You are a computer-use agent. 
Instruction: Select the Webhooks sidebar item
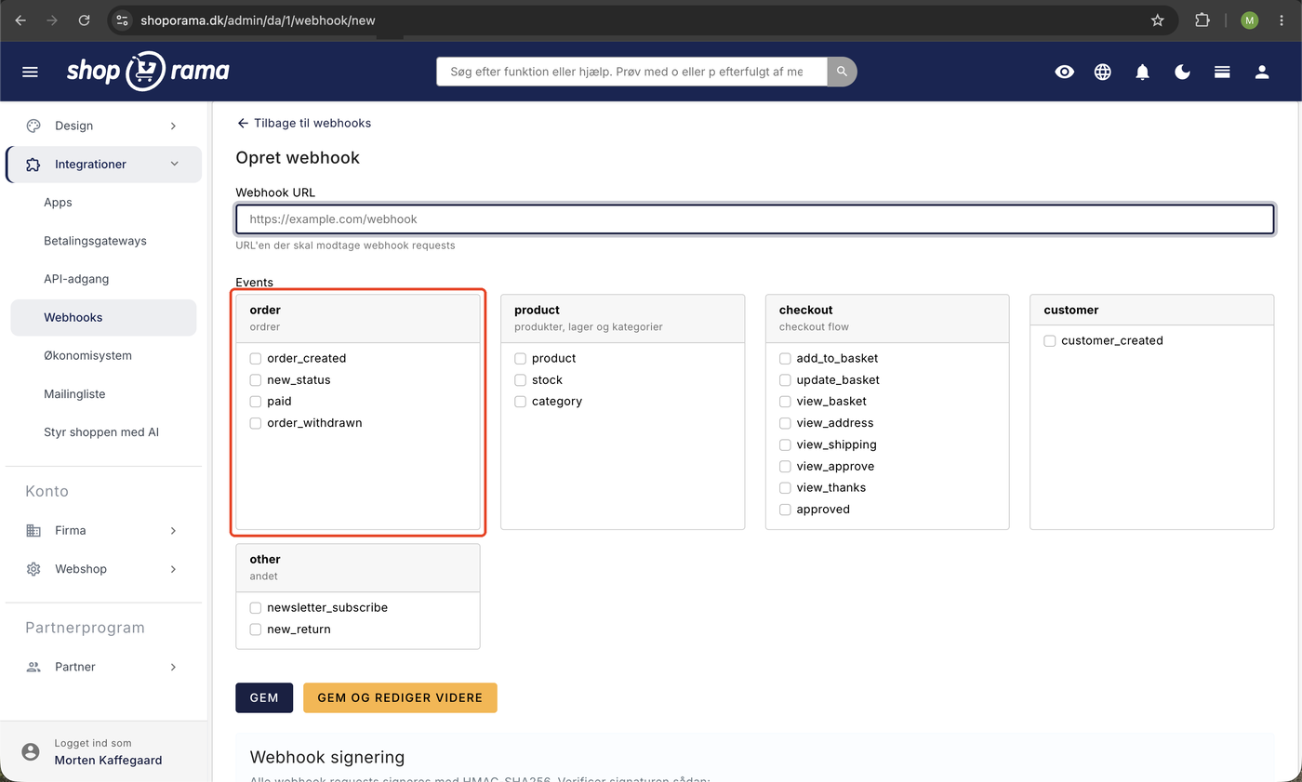point(103,318)
